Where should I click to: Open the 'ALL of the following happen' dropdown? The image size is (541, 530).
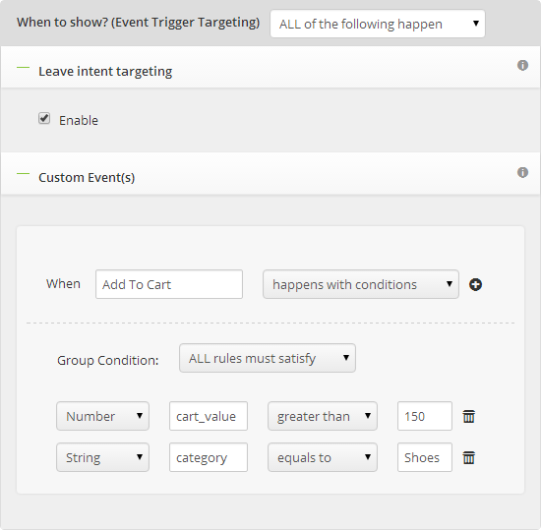point(378,24)
